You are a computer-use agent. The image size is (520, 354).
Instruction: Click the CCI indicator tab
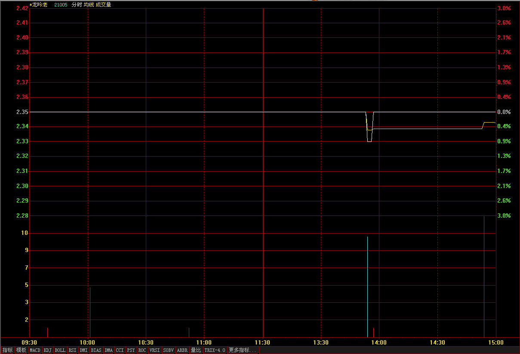coord(120,350)
